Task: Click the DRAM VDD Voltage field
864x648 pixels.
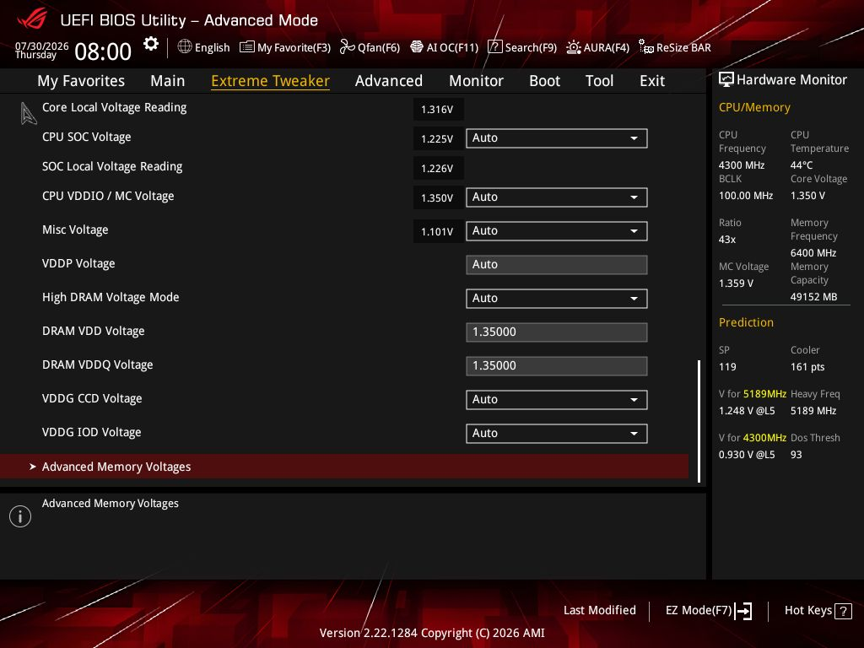Action: [x=557, y=332]
